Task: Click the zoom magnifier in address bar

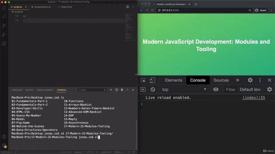Action: point(250,10)
